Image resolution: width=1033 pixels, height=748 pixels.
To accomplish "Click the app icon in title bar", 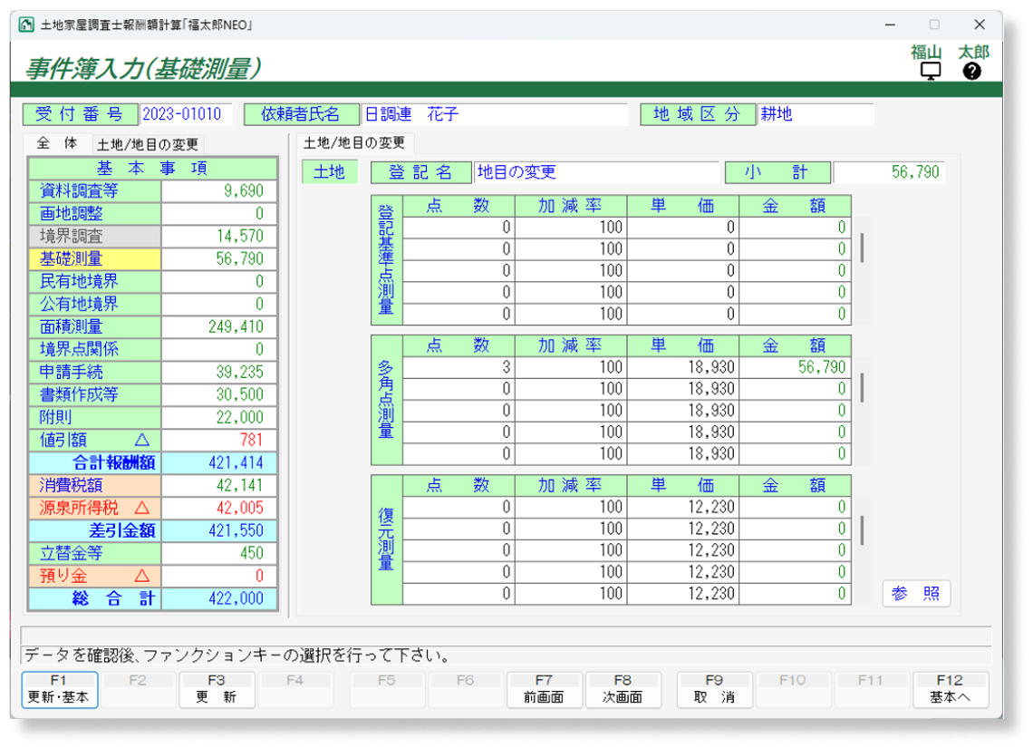I will (x=26, y=24).
